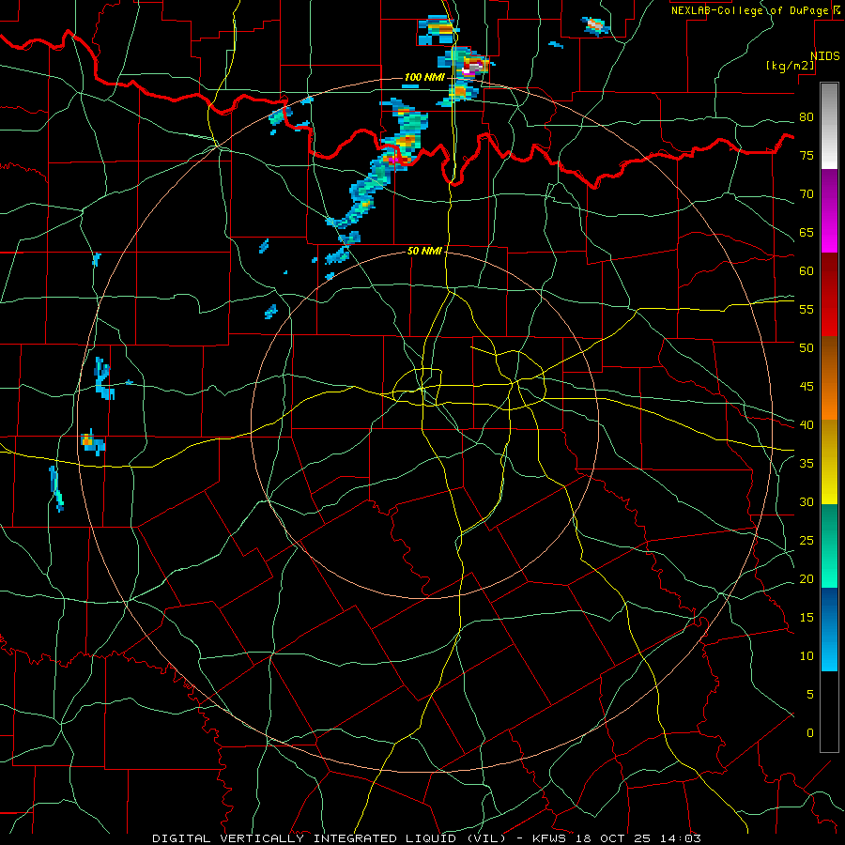
Task: Click the color scale value 40
Action: [807, 424]
